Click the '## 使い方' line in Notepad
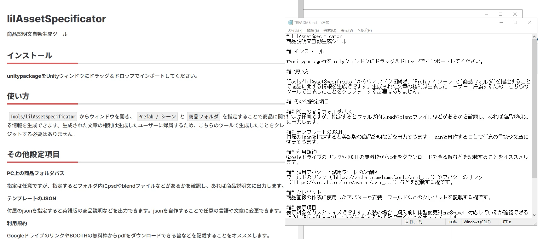Viewport: 538px width, 239px height. click(x=298, y=71)
